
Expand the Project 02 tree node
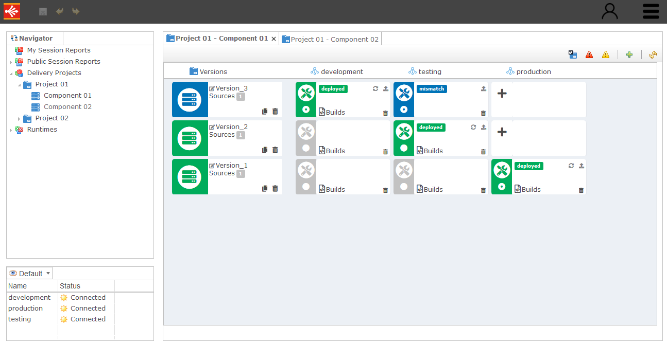pos(19,119)
